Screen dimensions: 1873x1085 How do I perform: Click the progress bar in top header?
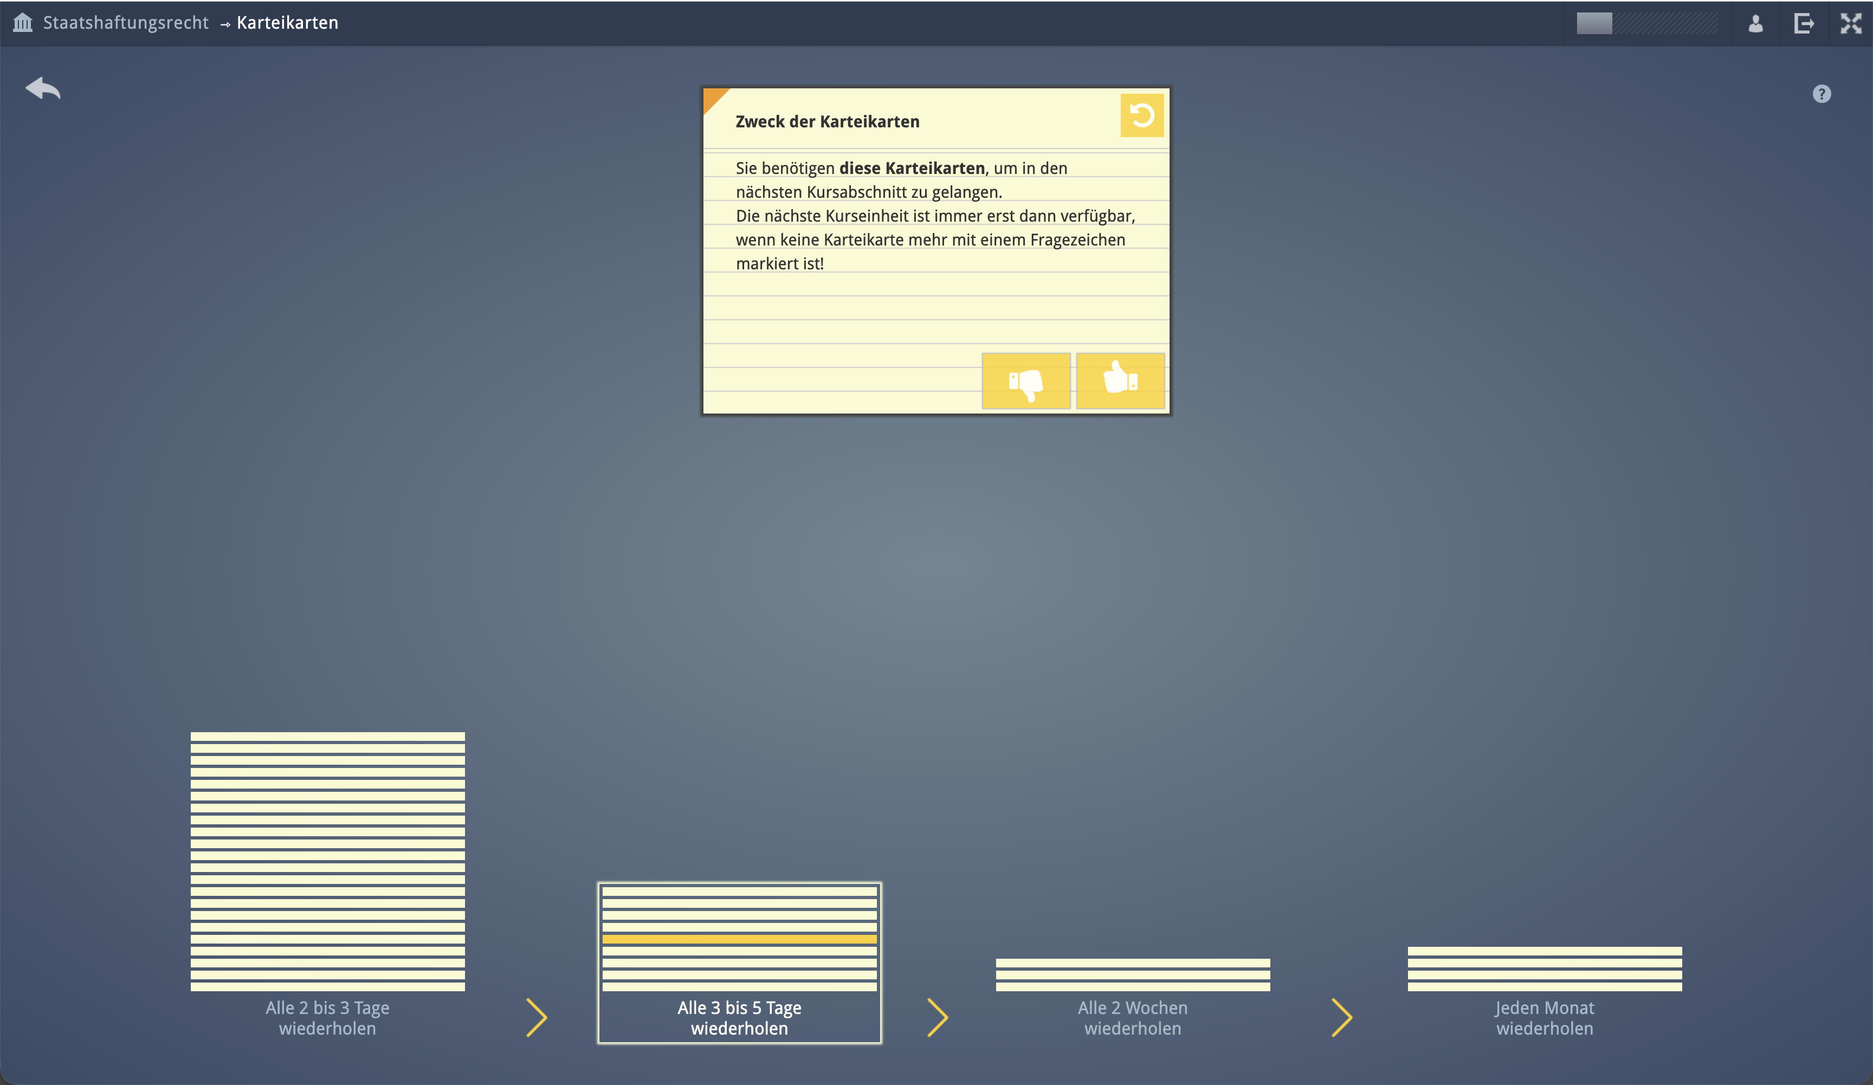click(x=1647, y=24)
